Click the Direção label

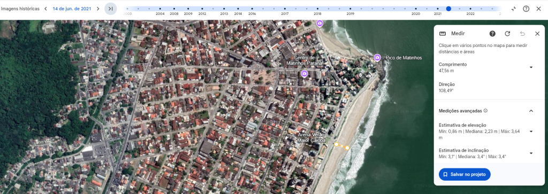(x=447, y=84)
